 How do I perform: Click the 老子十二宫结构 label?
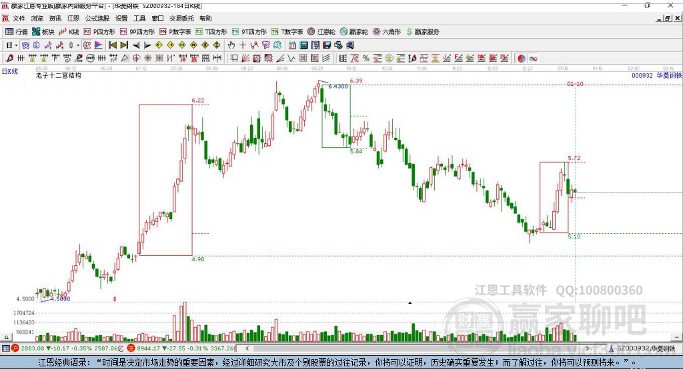coord(59,75)
